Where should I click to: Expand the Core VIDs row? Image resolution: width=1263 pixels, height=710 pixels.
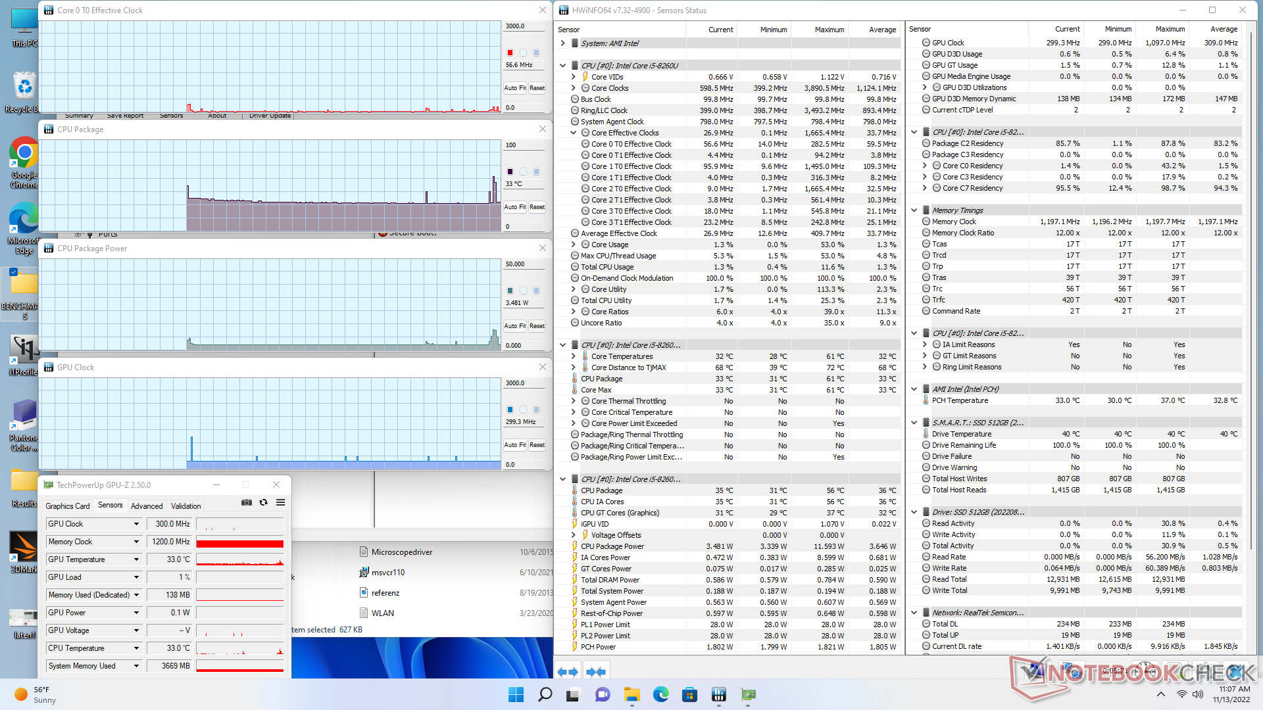pyautogui.click(x=573, y=77)
